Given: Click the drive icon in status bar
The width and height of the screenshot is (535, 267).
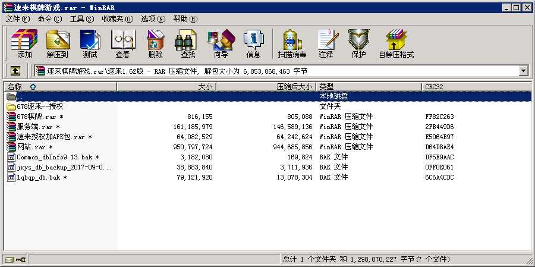Looking at the screenshot, I should click(x=10, y=259).
